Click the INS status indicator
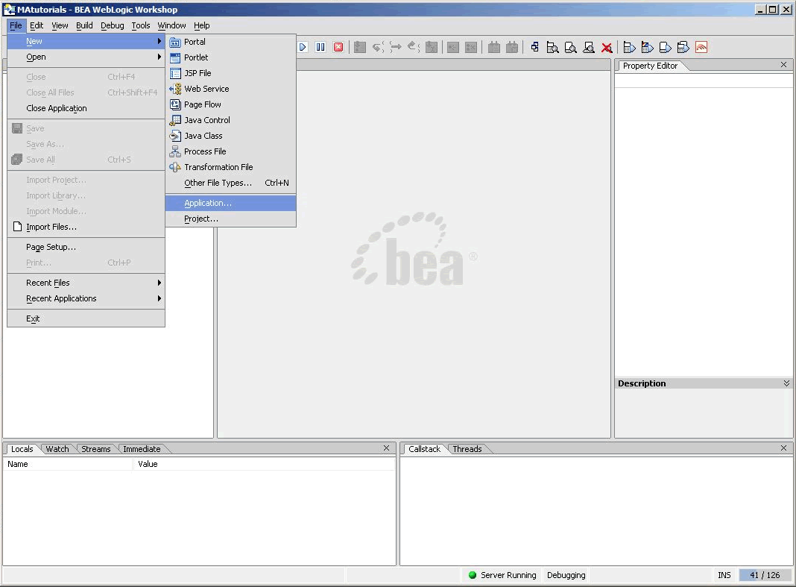Viewport: 796px width, 587px height. (724, 575)
